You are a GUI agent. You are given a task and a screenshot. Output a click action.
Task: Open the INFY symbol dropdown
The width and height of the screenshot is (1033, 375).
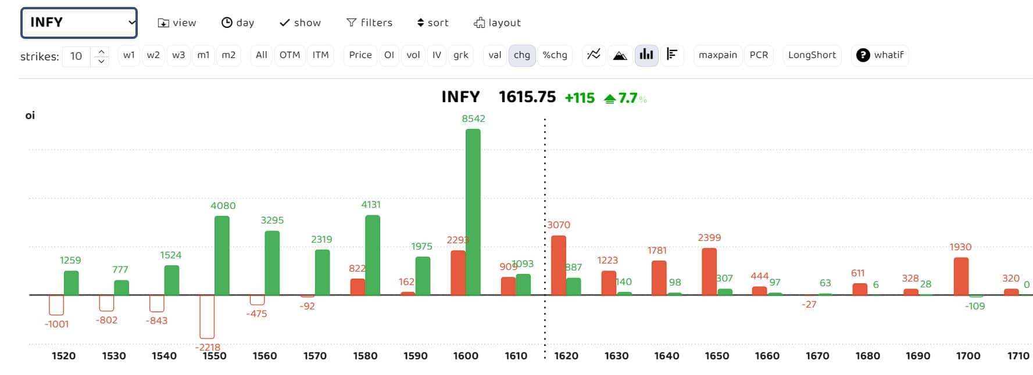79,23
